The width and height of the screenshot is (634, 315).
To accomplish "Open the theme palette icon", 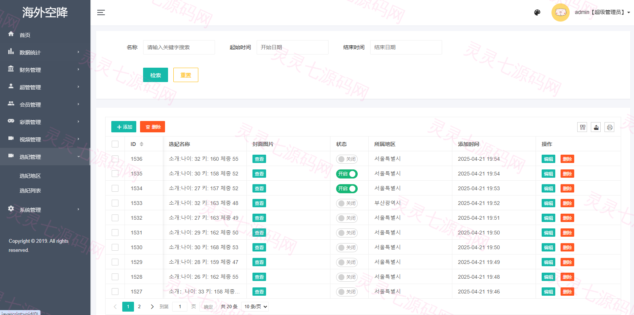I will 537,12.
